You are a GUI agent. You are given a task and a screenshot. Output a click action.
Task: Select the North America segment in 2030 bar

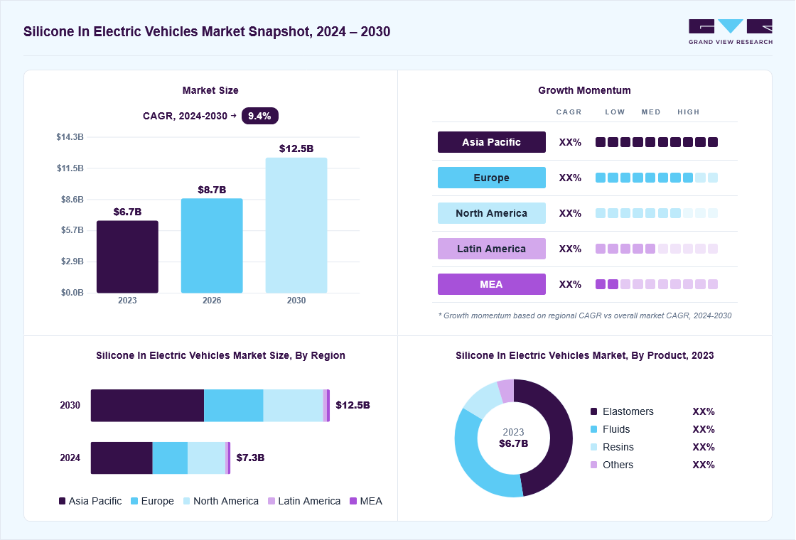pyautogui.click(x=294, y=406)
